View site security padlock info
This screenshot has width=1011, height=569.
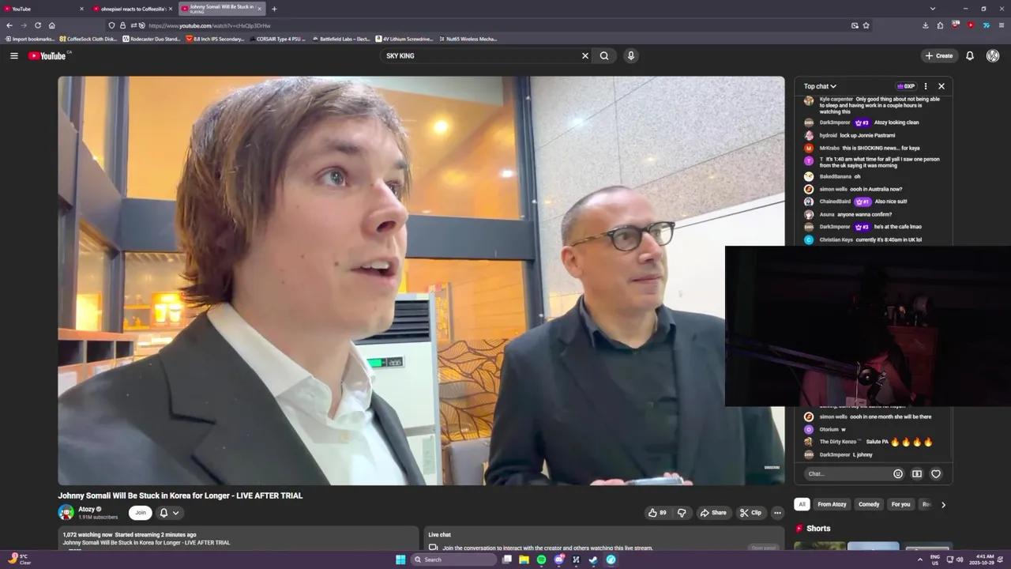[122, 25]
